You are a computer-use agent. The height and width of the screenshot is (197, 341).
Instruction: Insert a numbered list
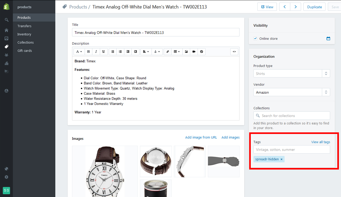click(120, 52)
